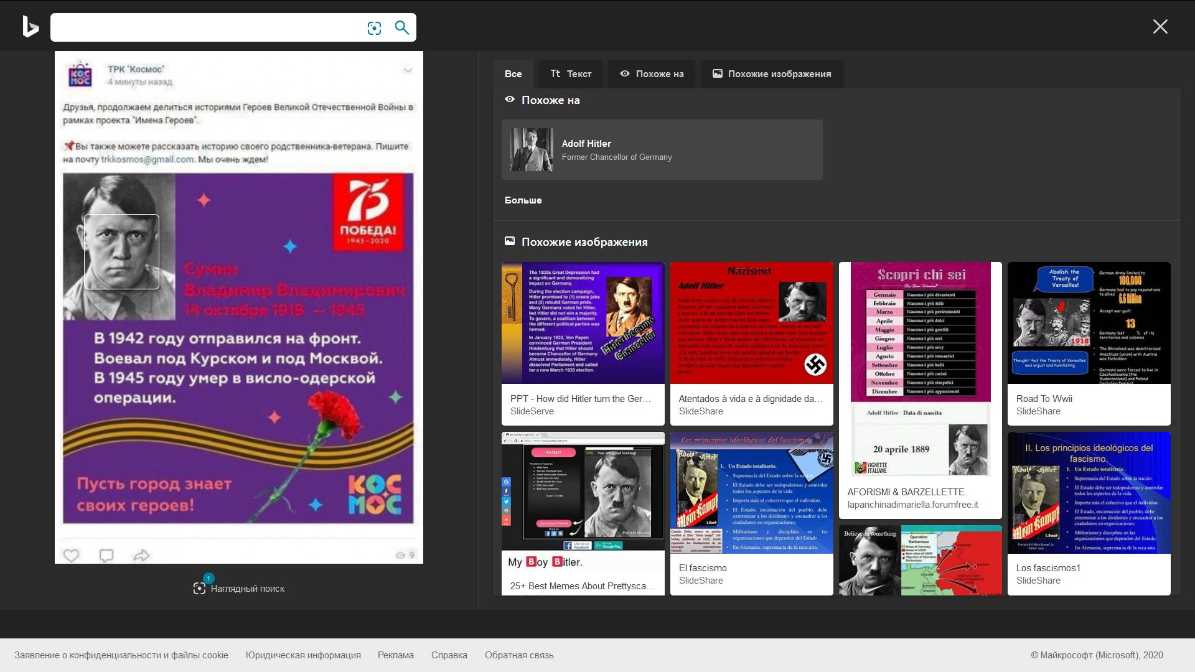Click the share arrow icon under post

(142, 555)
